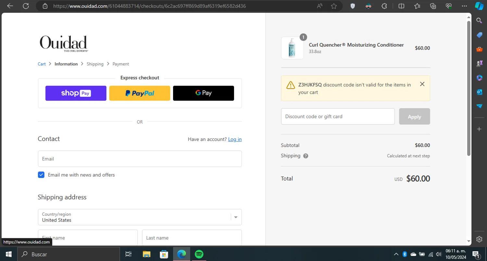The height and width of the screenshot is (261, 487).
Task: Log in to existing account
Action: tap(235, 139)
